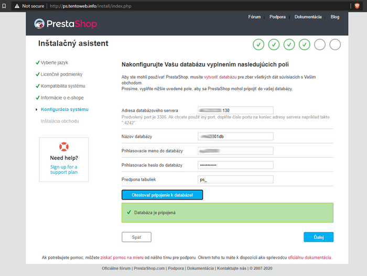Viewport: 367px width, 276px height.
Task: Follow the Sign up for a support plan link
Action: point(64,169)
